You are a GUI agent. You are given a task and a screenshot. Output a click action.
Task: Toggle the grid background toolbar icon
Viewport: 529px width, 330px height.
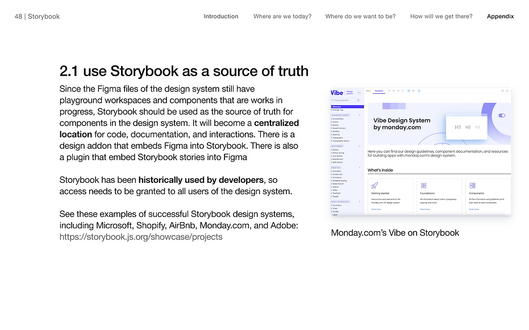[x=409, y=91]
